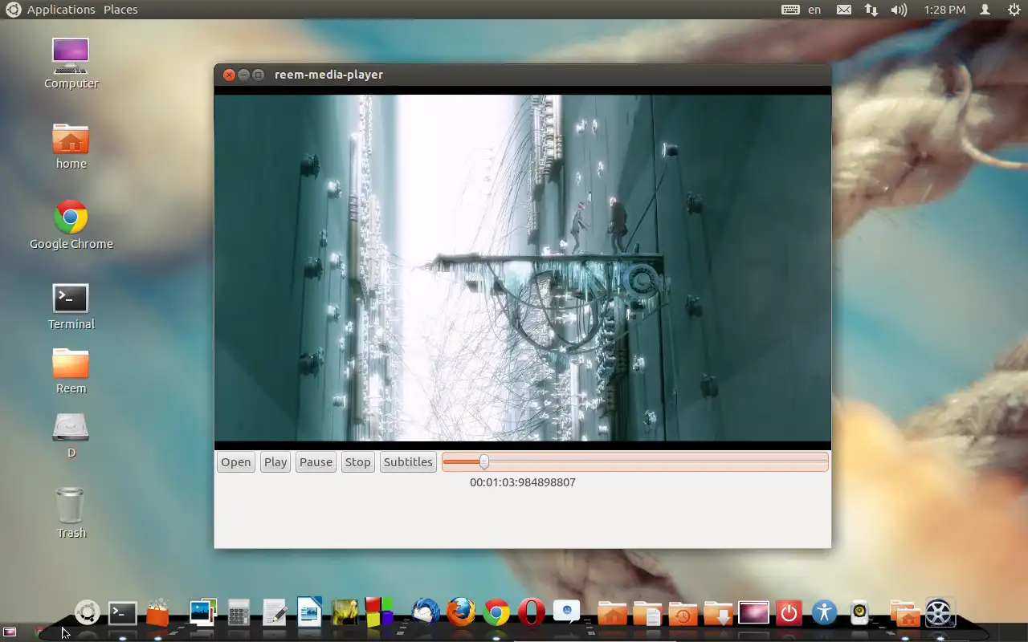
Task: Open the user account indicator
Action: click(x=985, y=10)
